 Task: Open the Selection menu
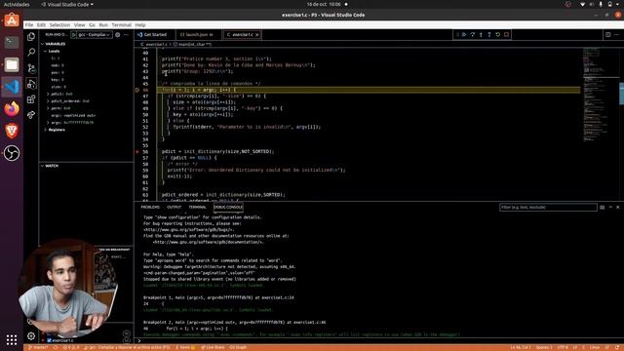tap(59, 24)
